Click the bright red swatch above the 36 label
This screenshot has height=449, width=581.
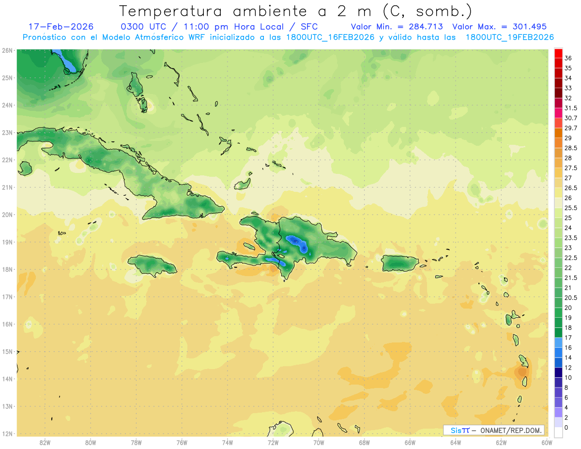click(x=558, y=53)
